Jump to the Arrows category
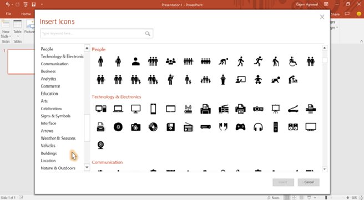Viewport: 364px width, 200px height. 47,131
